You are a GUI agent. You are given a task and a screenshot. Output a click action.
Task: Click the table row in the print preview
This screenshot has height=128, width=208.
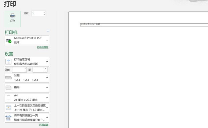click(x=144, y=25)
